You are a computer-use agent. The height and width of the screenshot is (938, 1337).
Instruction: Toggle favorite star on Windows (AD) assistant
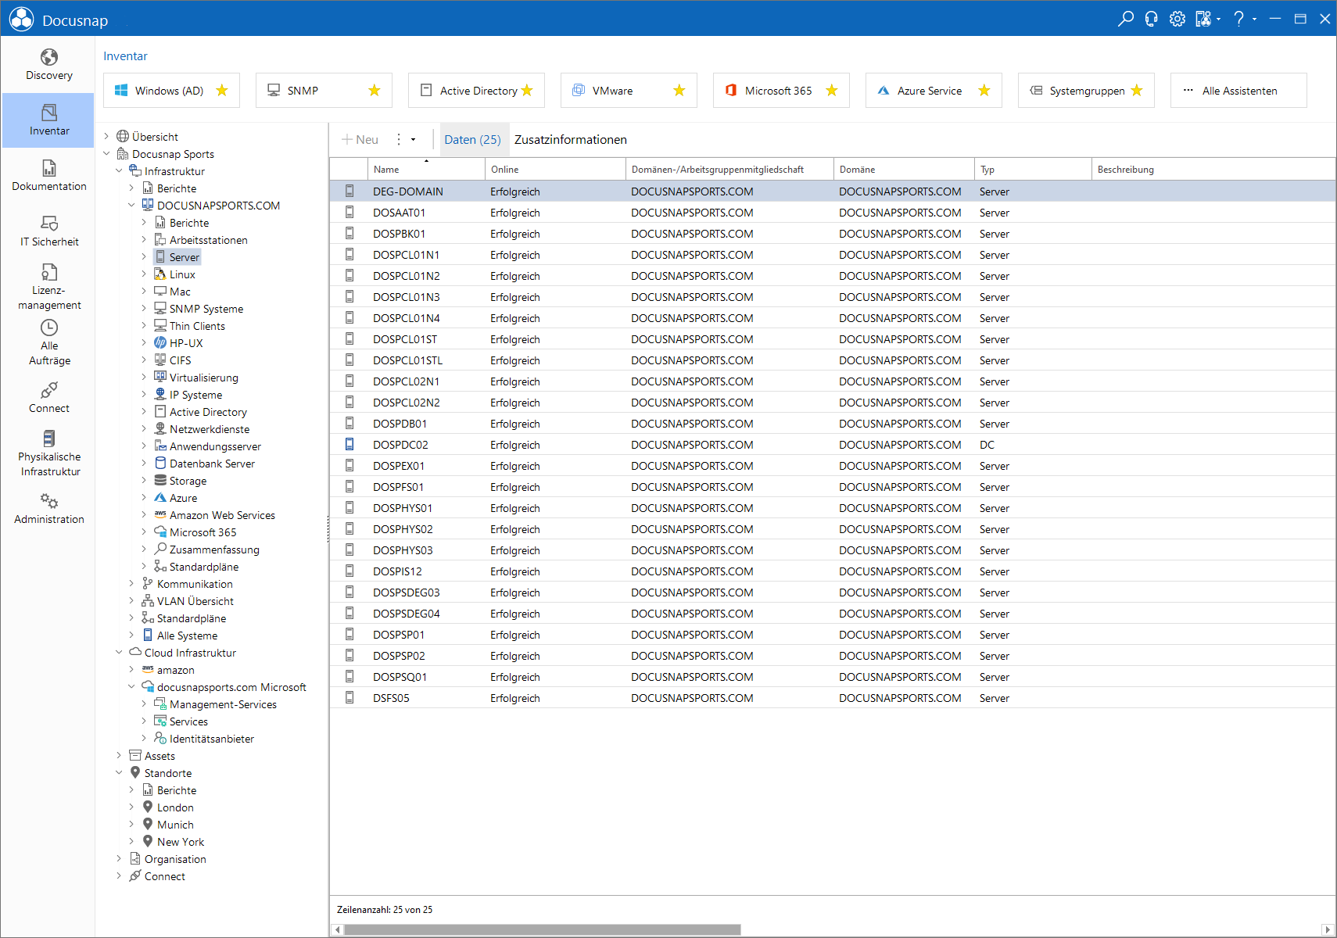[x=222, y=91]
